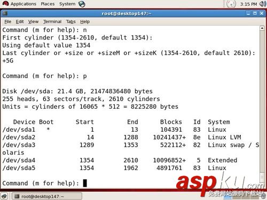The height and width of the screenshot is (200, 267).
Task: Close the terminal window
Action: (262, 13)
